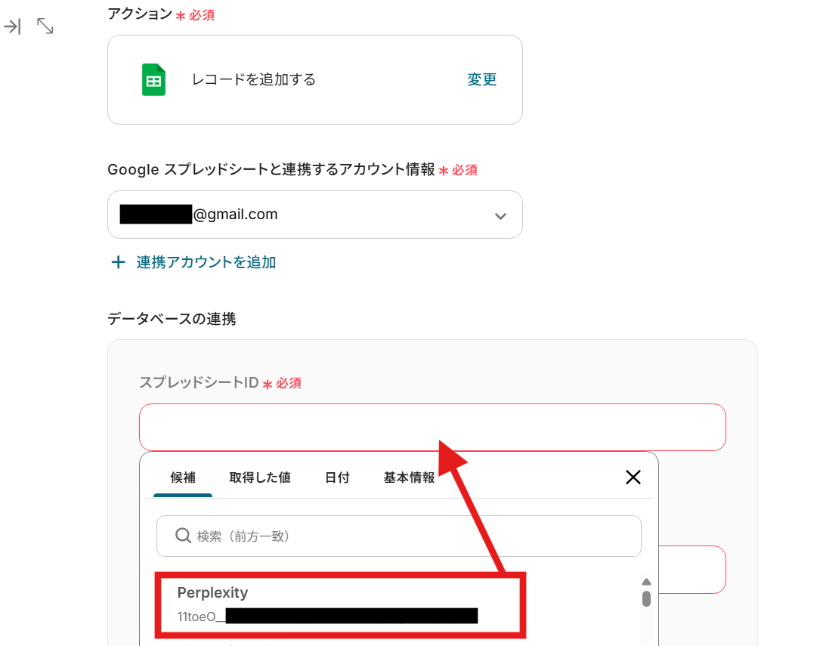Click the magnifier search icon
823x646 pixels.
point(183,536)
